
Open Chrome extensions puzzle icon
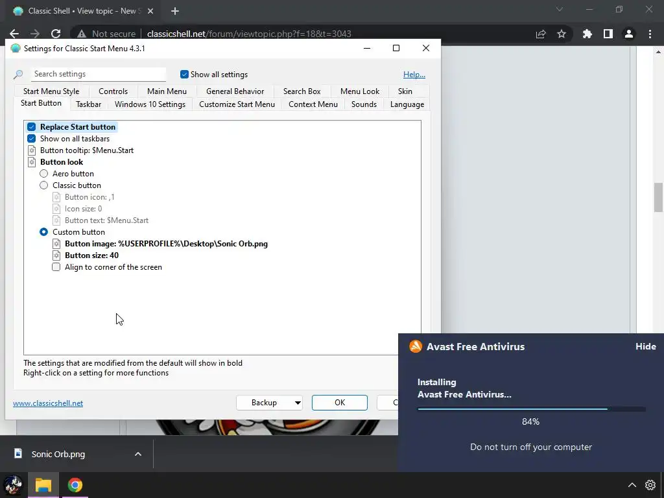[x=587, y=34]
